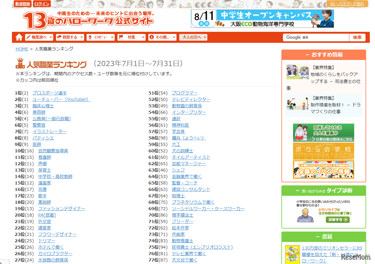Collapse the 書籍 panel header
Screen dimensions: 375x264
tap(324, 237)
